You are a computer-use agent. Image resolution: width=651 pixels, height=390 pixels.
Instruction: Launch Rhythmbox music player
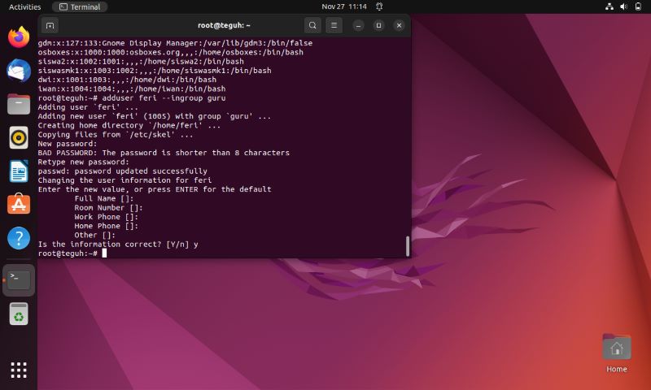point(19,137)
